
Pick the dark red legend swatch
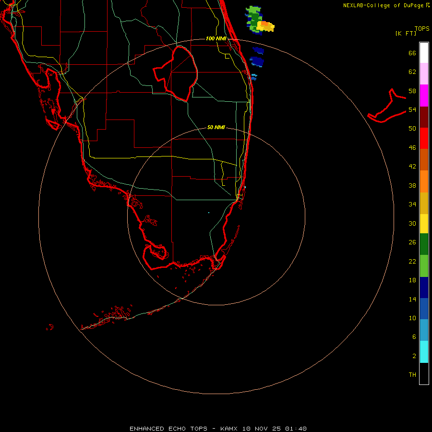point(424,117)
